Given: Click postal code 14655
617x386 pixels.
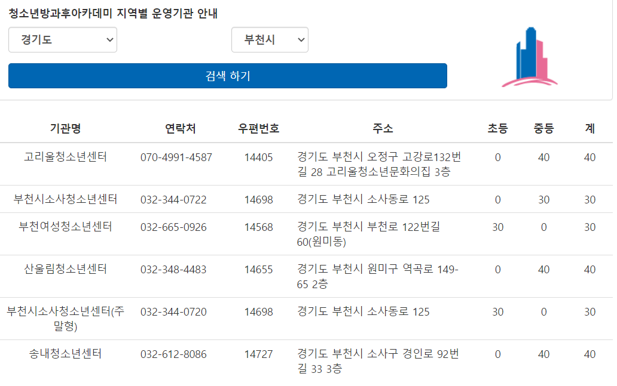Looking at the screenshot, I should click(x=258, y=270).
